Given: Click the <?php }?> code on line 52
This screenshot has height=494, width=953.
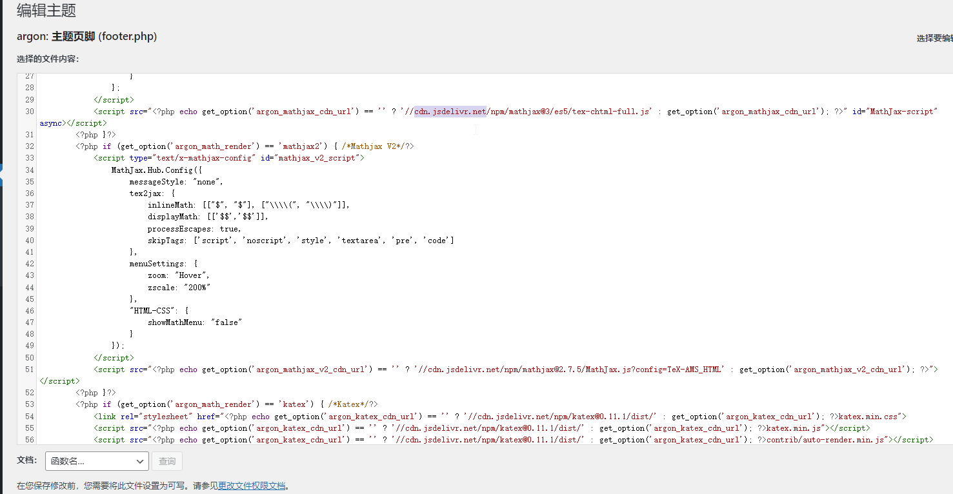Looking at the screenshot, I should coord(96,393).
